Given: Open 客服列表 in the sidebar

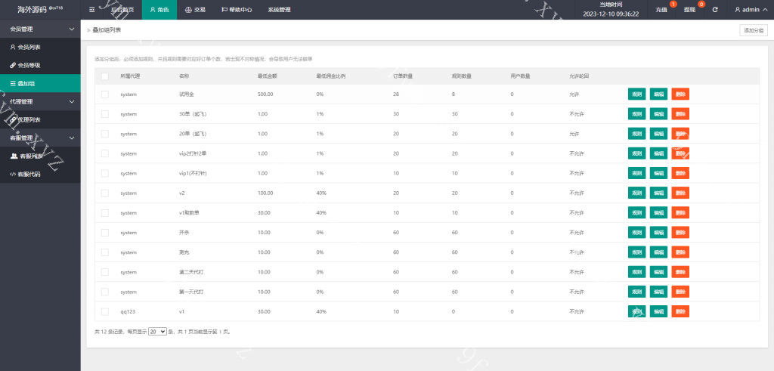Looking at the screenshot, I should 40,156.
